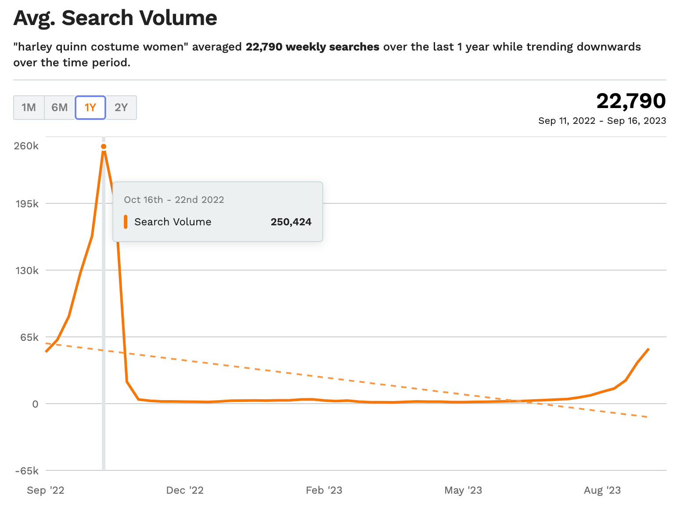Switch chart to 2Y range
This screenshot has height=513, width=691.
[121, 108]
